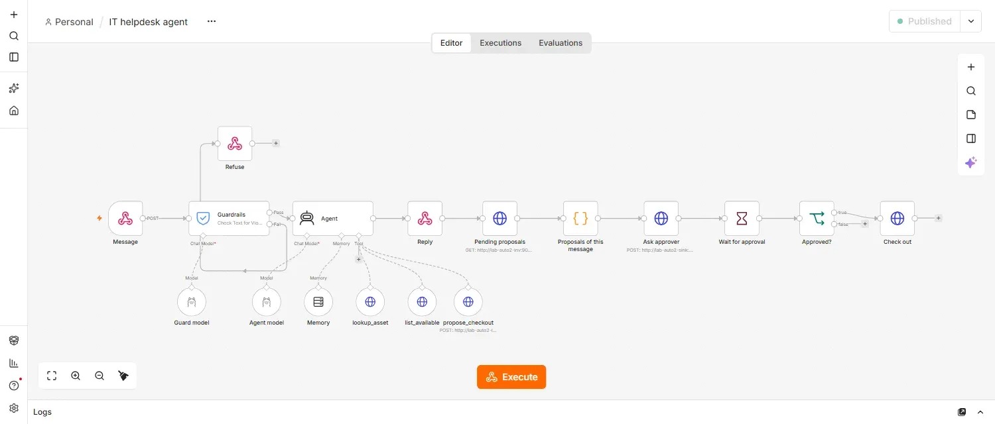Select the Agent node
The width and height of the screenshot is (995, 424).
(x=333, y=218)
